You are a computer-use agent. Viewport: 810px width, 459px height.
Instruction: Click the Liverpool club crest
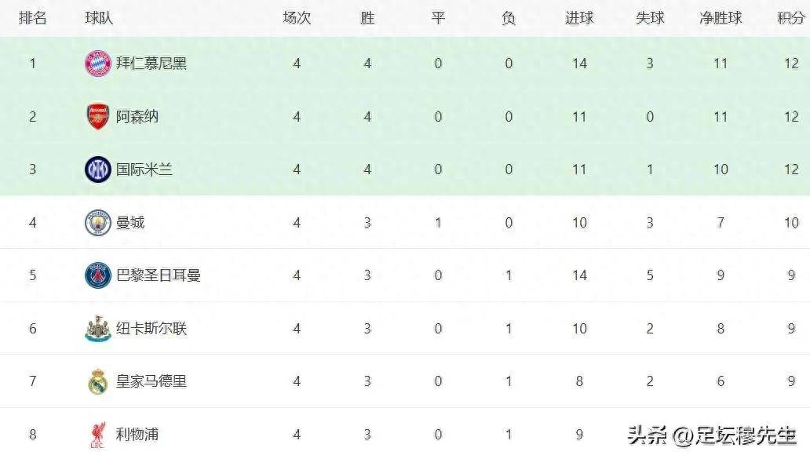coord(98,435)
